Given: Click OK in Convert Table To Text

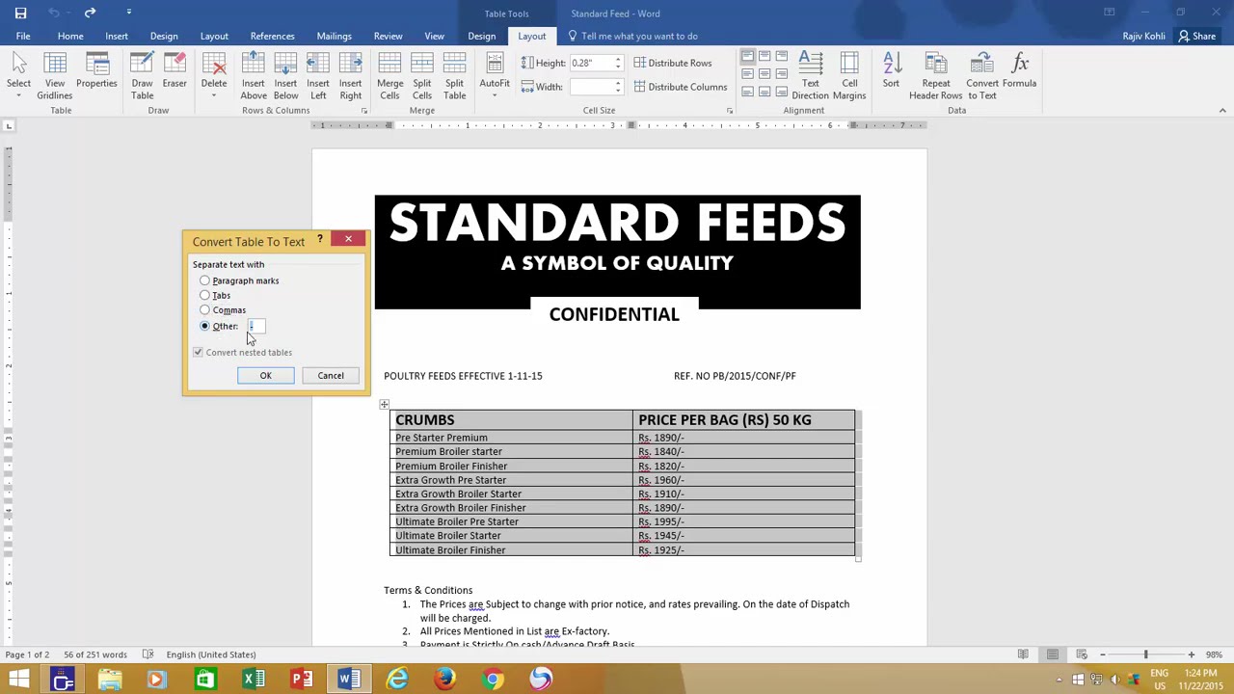Looking at the screenshot, I should click(266, 375).
